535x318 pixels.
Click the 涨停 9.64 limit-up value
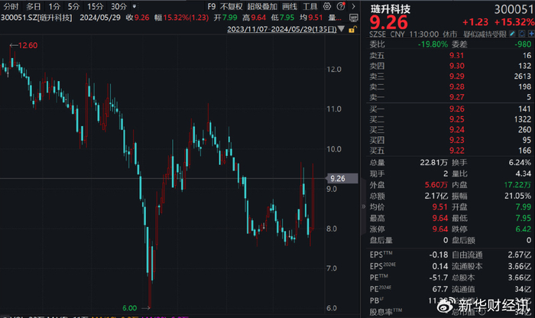point(439,229)
